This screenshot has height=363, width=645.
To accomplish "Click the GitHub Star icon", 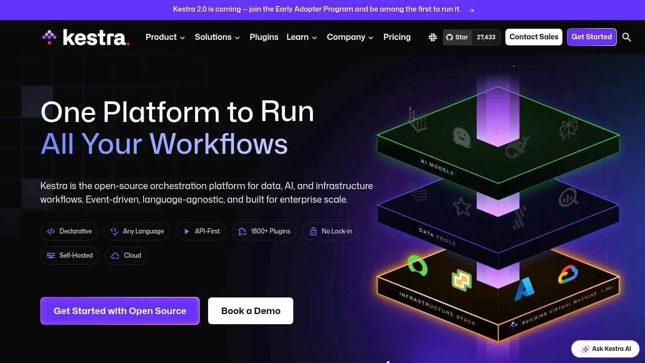I will pos(449,37).
